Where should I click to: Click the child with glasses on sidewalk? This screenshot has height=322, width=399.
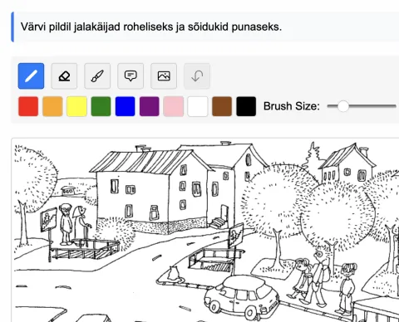(x=347, y=288)
